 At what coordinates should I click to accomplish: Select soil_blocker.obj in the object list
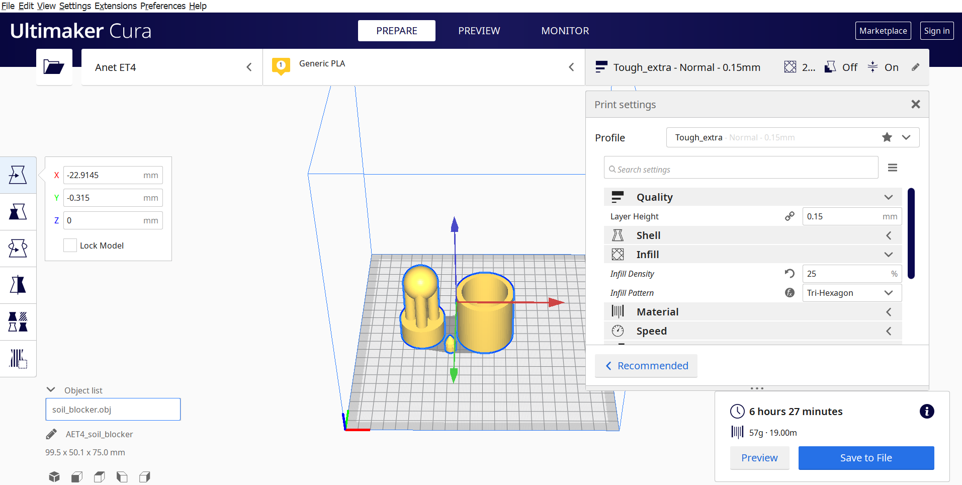pos(113,409)
